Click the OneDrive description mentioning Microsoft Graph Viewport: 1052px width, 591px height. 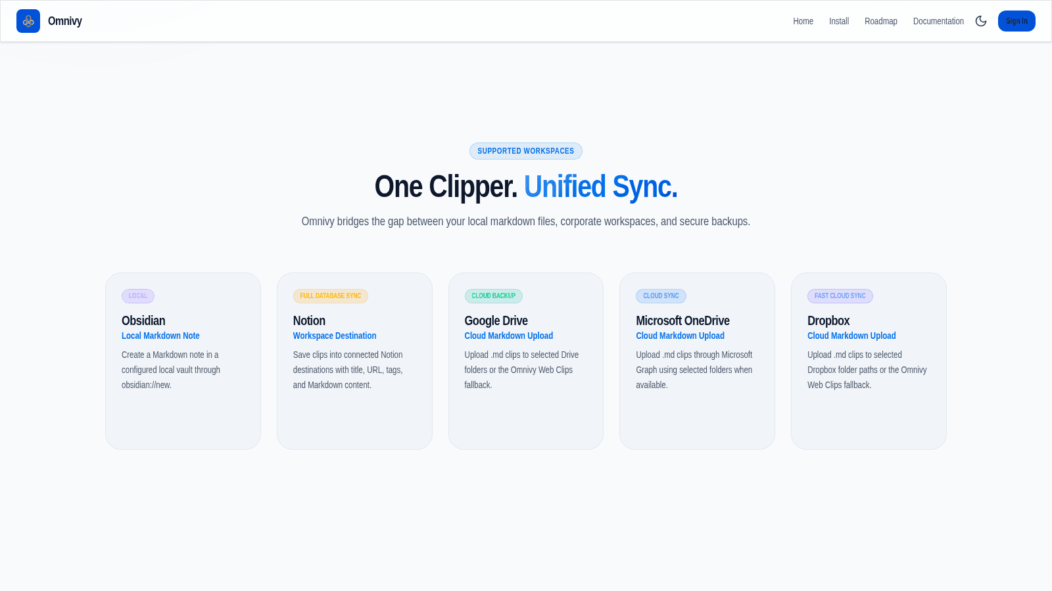[x=694, y=370]
